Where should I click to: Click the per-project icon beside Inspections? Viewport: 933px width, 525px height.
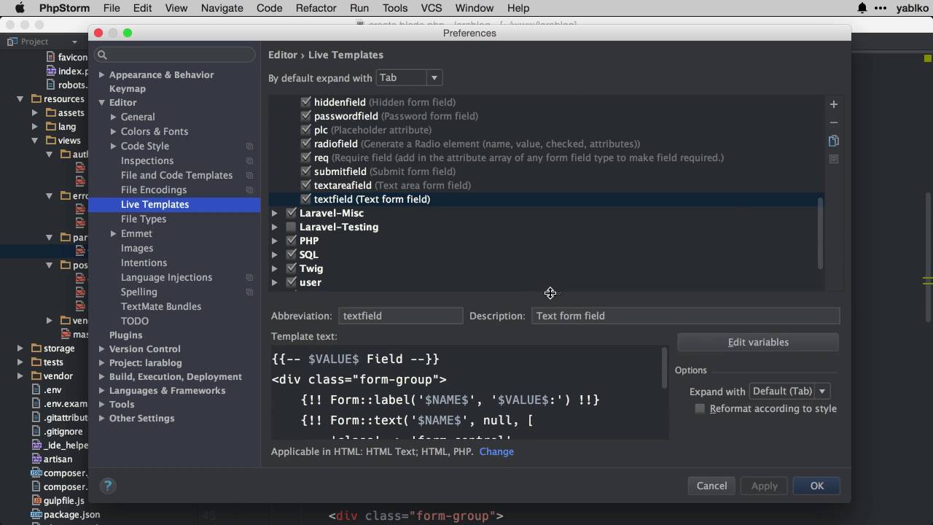249,161
